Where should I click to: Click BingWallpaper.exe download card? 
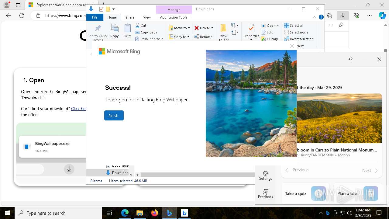(x=53, y=147)
